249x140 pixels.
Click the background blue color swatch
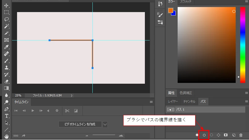coord(174,14)
